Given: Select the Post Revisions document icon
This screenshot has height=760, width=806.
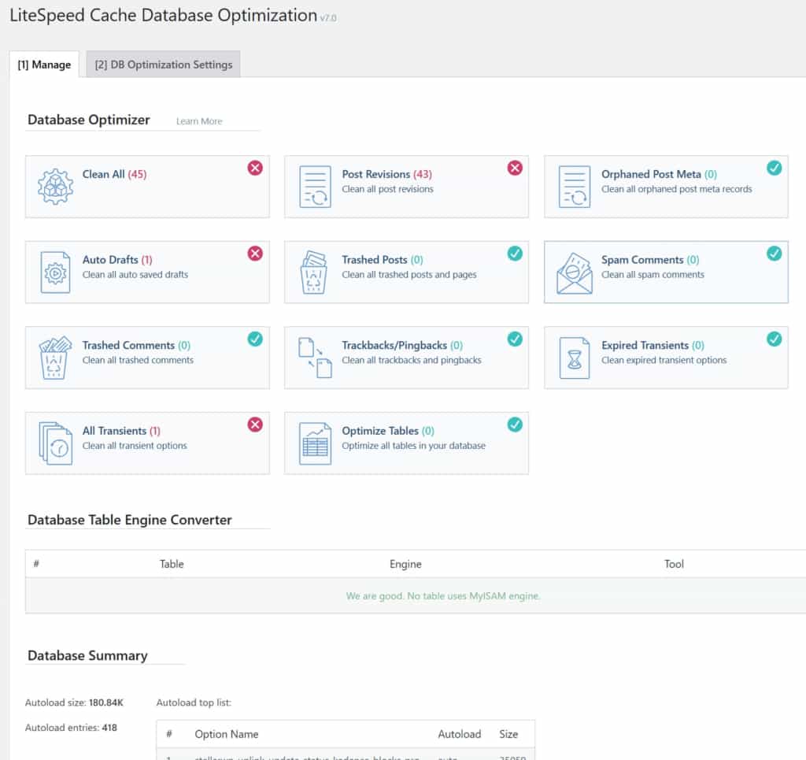Looking at the screenshot, I should point(314,187).
